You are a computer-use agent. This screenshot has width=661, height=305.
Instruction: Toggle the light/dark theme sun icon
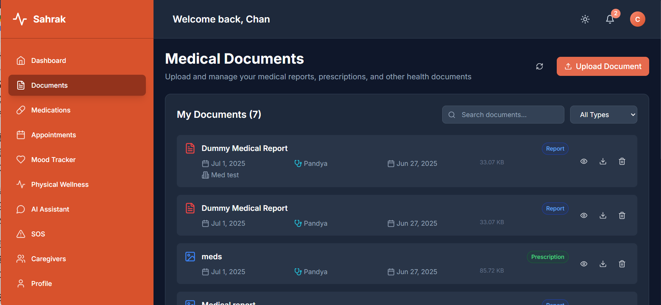585,19
